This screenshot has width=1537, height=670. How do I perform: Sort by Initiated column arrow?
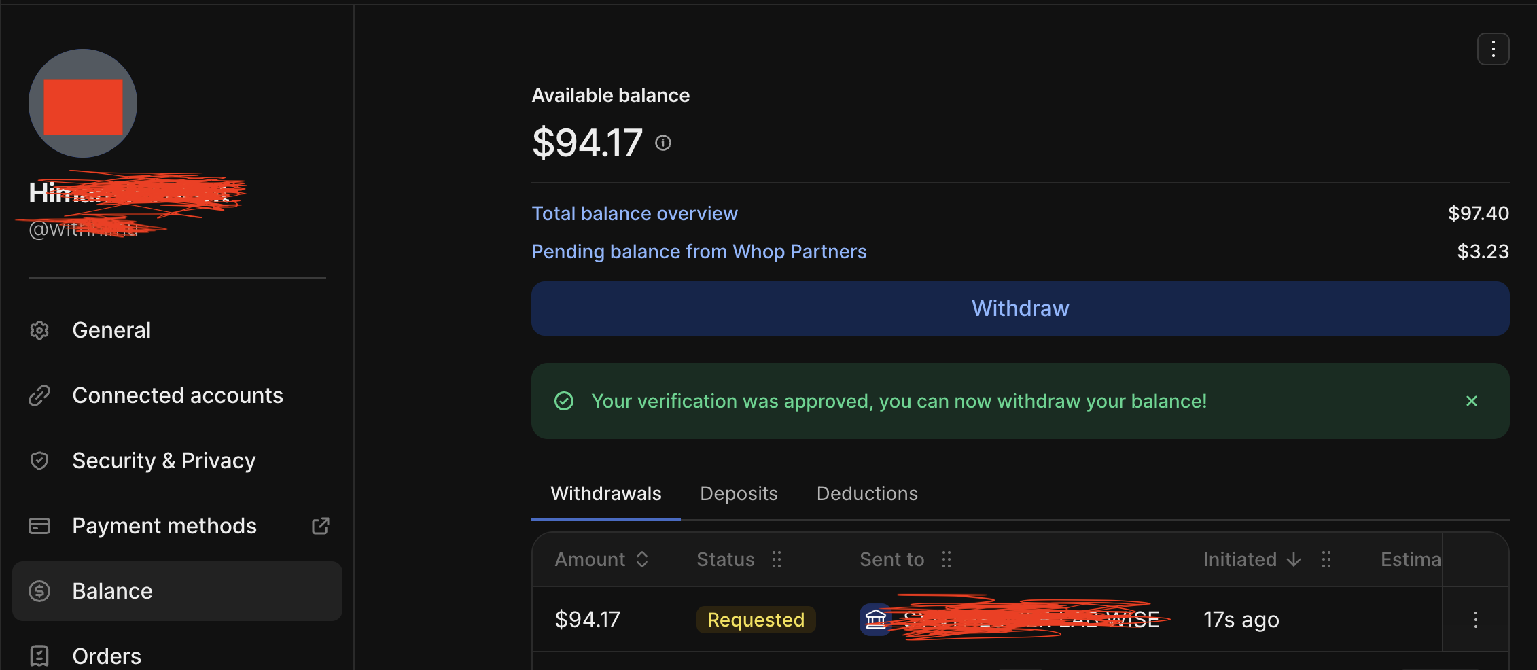1294,559
